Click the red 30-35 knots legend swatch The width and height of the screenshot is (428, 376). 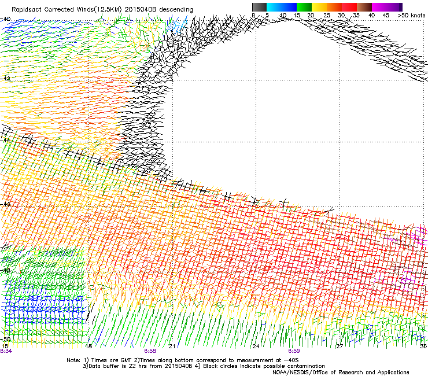[349, 7]
